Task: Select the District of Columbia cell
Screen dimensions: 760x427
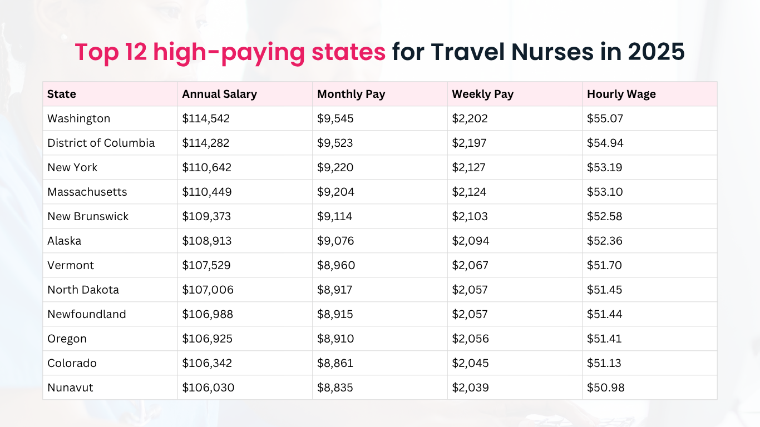Action: [x=101, y=143]
